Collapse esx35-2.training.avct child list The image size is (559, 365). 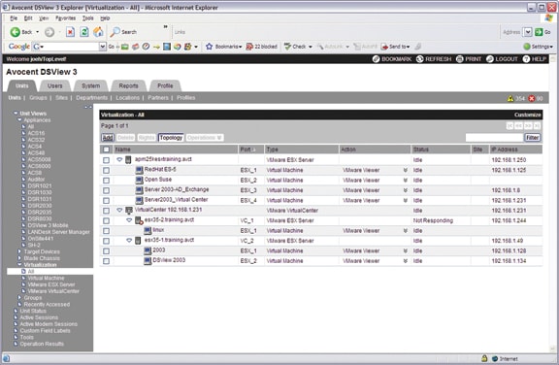point(129,220)
